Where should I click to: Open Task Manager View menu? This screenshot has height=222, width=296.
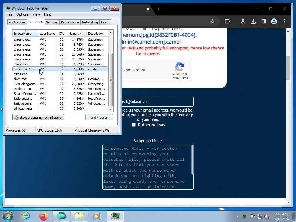[x=36, y=14]
